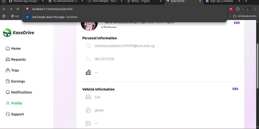This screenshot has height=129, width=259.
Task: Click the company building icon
Action: tap(88, 72)
